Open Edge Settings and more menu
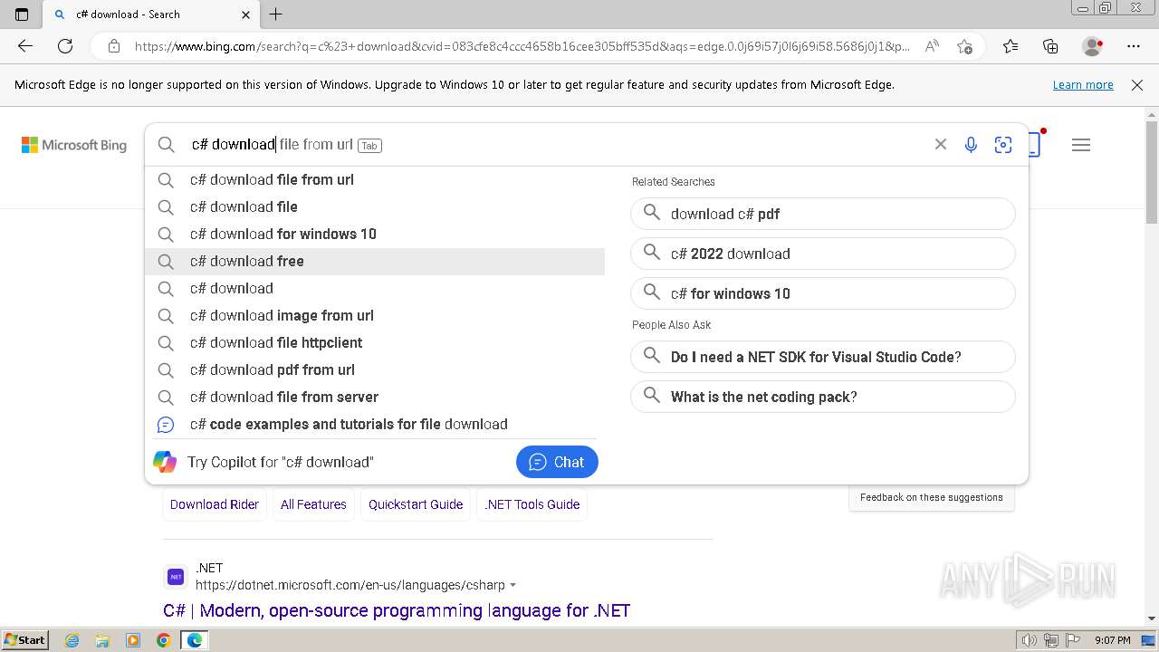This screenshot has height=652, width=1159. click(1134, 46)
